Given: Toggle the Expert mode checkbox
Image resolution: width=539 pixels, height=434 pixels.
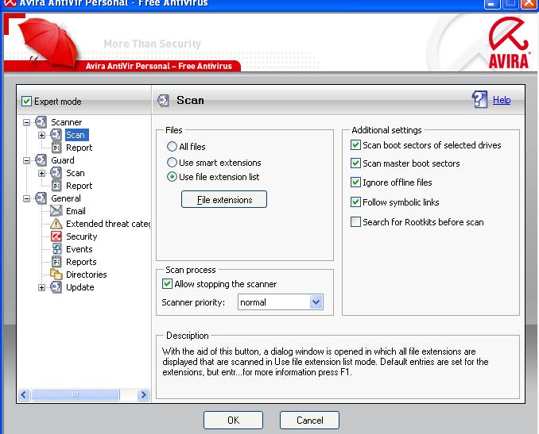Looking at the screenshot, I should pos(26,102).
